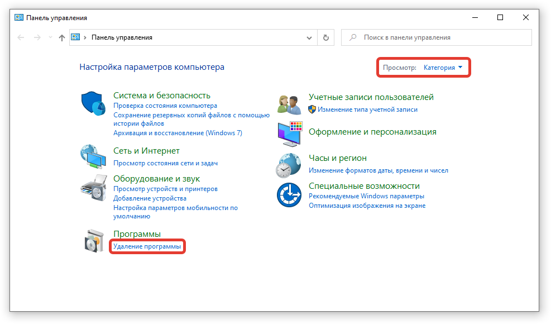Open the Clock and Region globe icon
This screenshot has height=324, width=551.
[289, 165]
